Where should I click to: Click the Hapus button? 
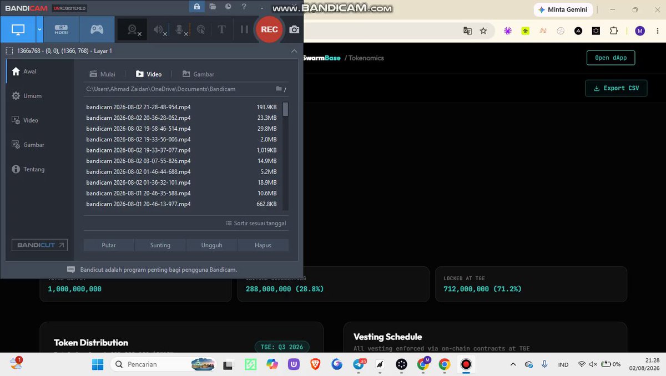pyautogui.click(x=263, y=245)
